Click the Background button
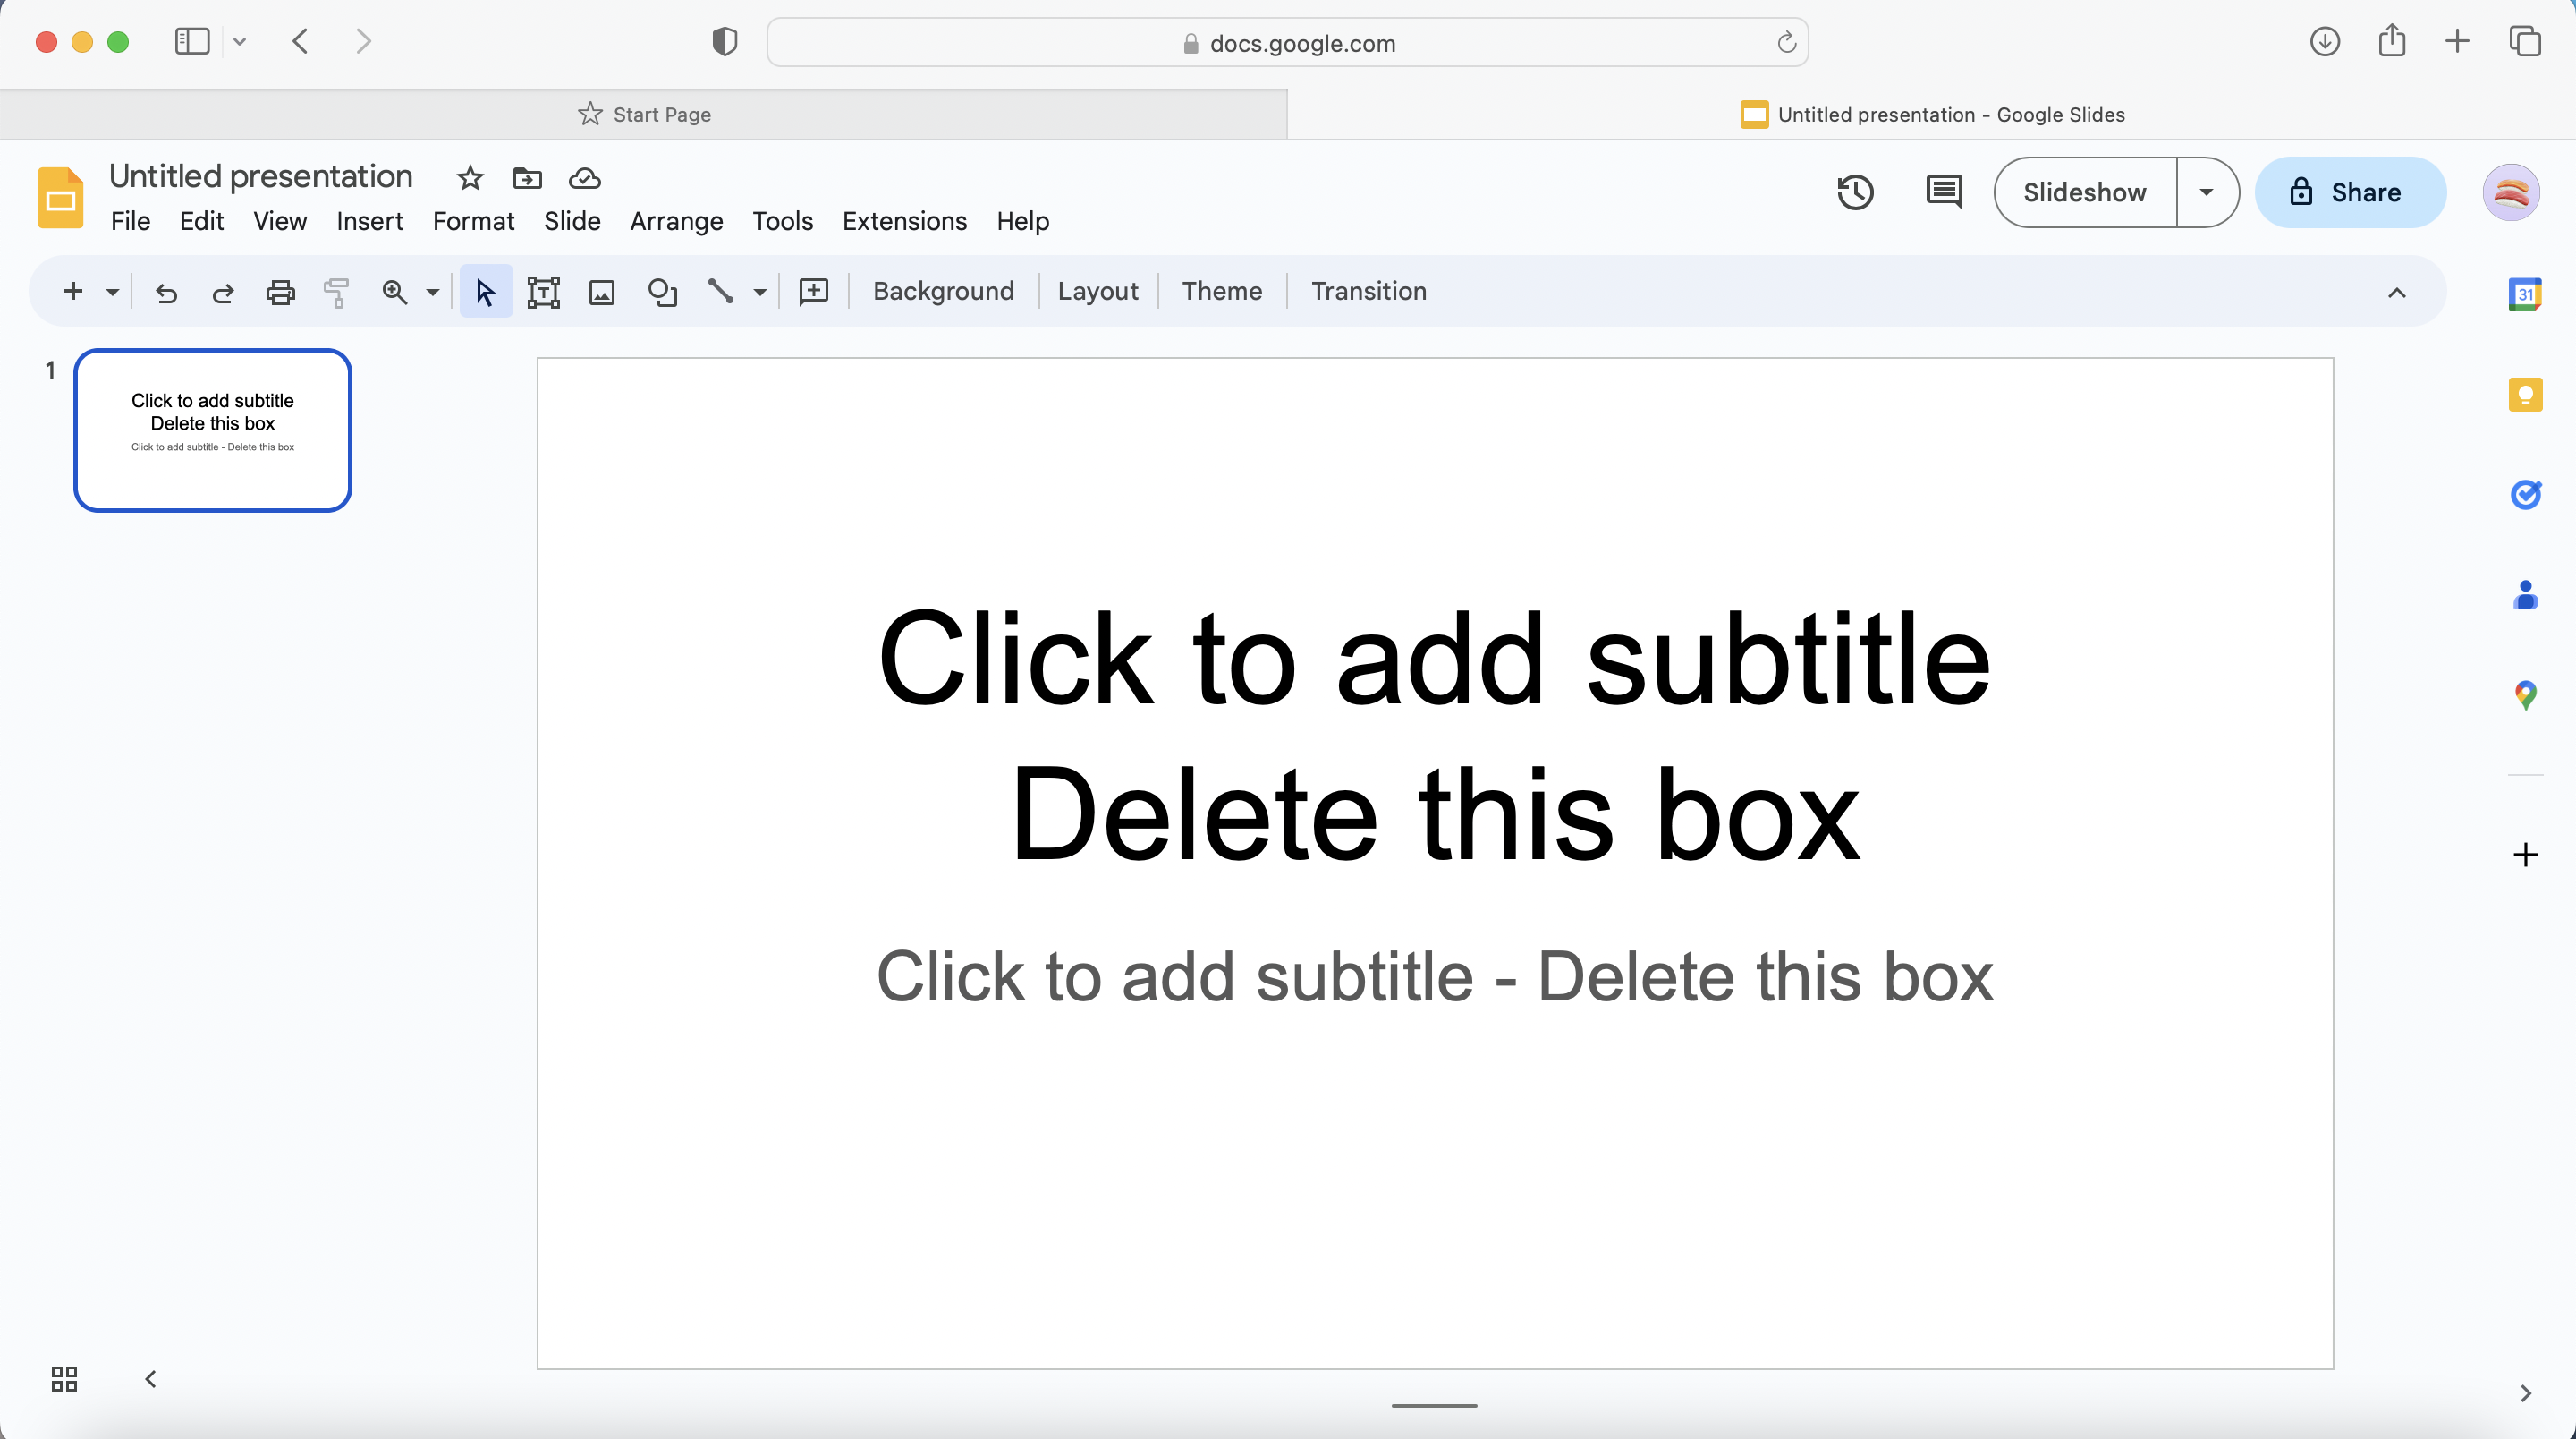 coord(945,290)
